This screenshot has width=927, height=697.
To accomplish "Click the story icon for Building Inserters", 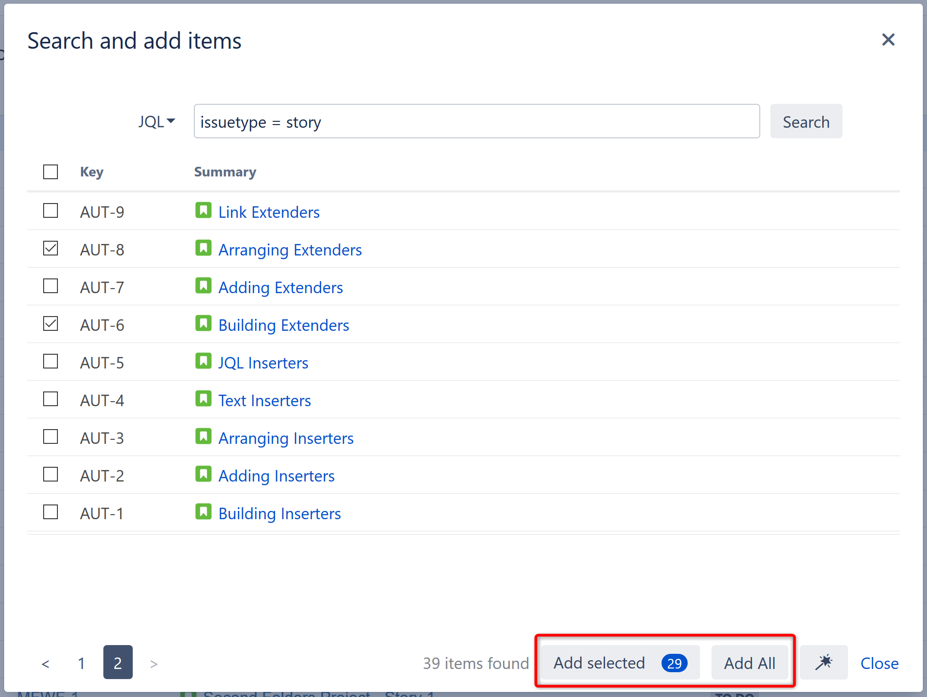I will pyautogui.click(x=203, y=511).
